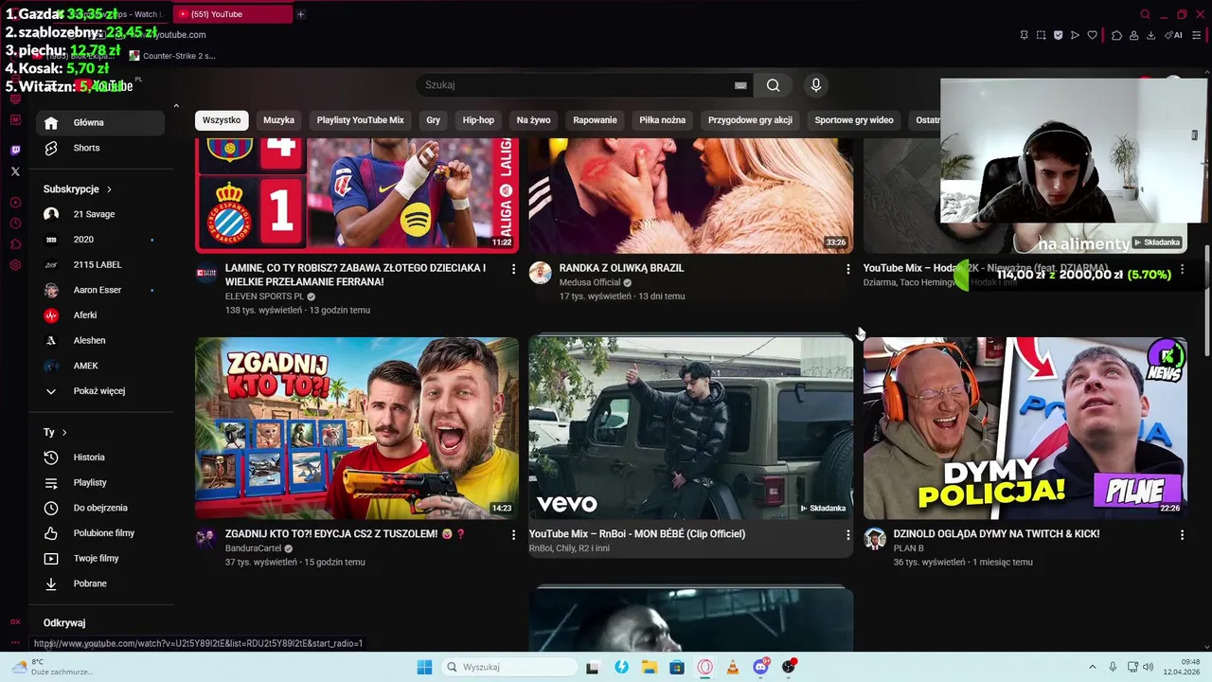Open File Explorer from the taskbar

650,667
